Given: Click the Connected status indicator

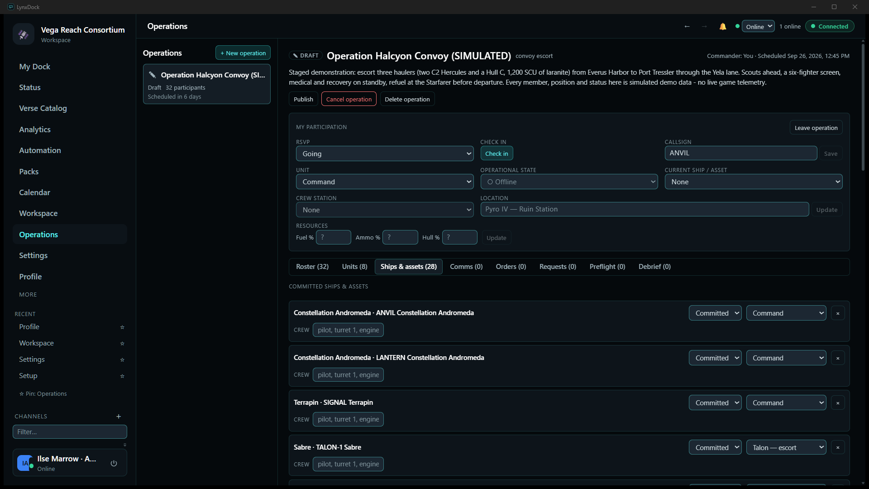Looking at the screenshot, I should [x=830, y=26].
